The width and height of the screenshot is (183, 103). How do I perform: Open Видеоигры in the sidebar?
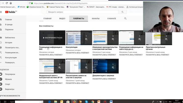[x=9, y=89]
